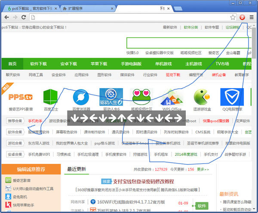Open the 160WiFi无线路由软件 entry
Screen dimensions: 258x213
point(131,202)
